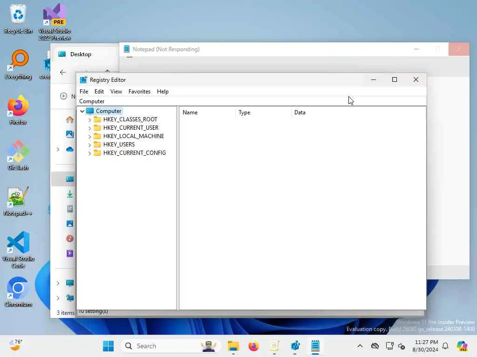
Task: Click the taskbar Search box
Action: point(171,346)
